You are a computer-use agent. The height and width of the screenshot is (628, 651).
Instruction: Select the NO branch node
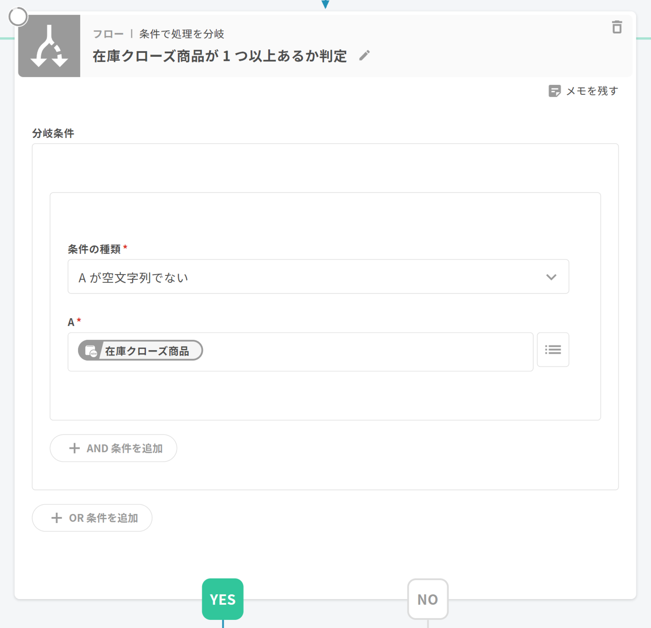pos(427,599)
